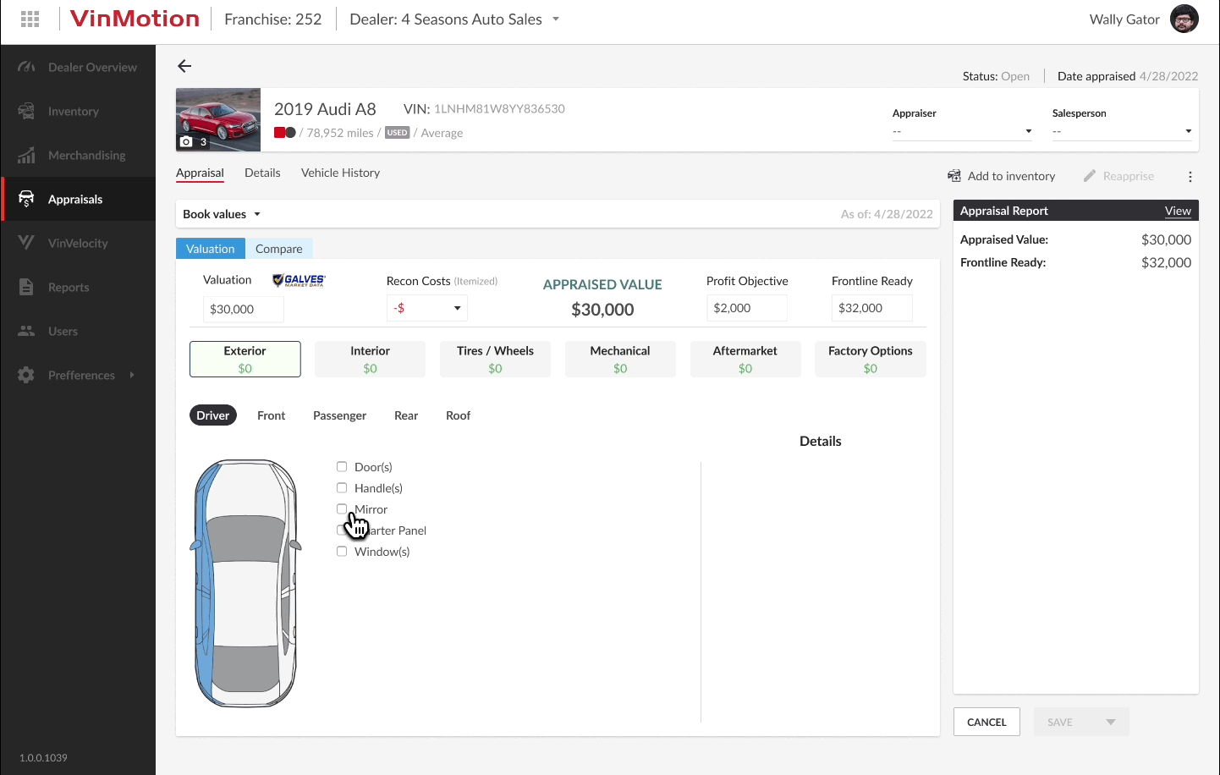Check the Door(s) checkbox

point(342,466)
